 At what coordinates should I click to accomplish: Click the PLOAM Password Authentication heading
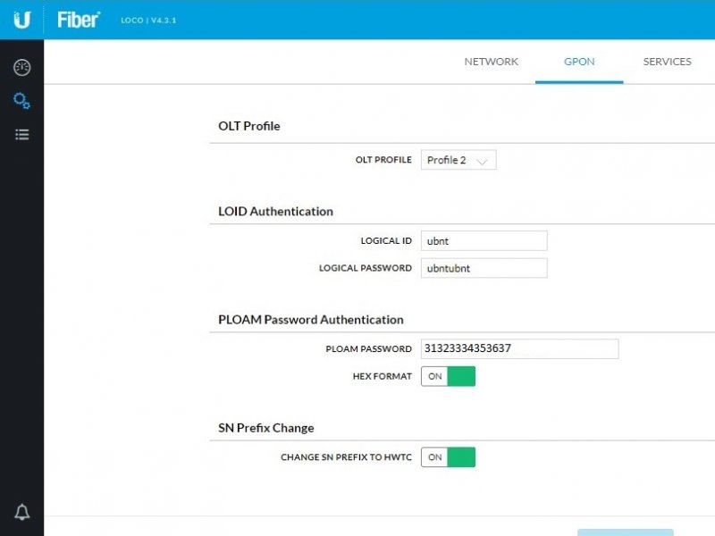311,319
